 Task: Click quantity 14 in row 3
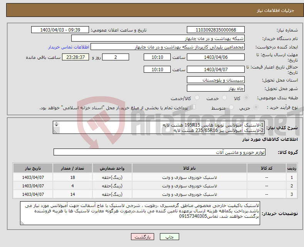click(x=72, y=194)
